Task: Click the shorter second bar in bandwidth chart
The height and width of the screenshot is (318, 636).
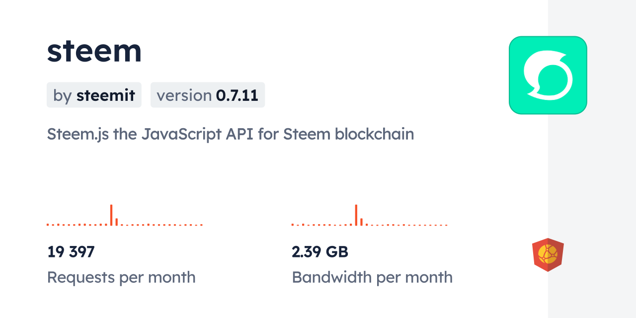Action: [x=361, y=222]
